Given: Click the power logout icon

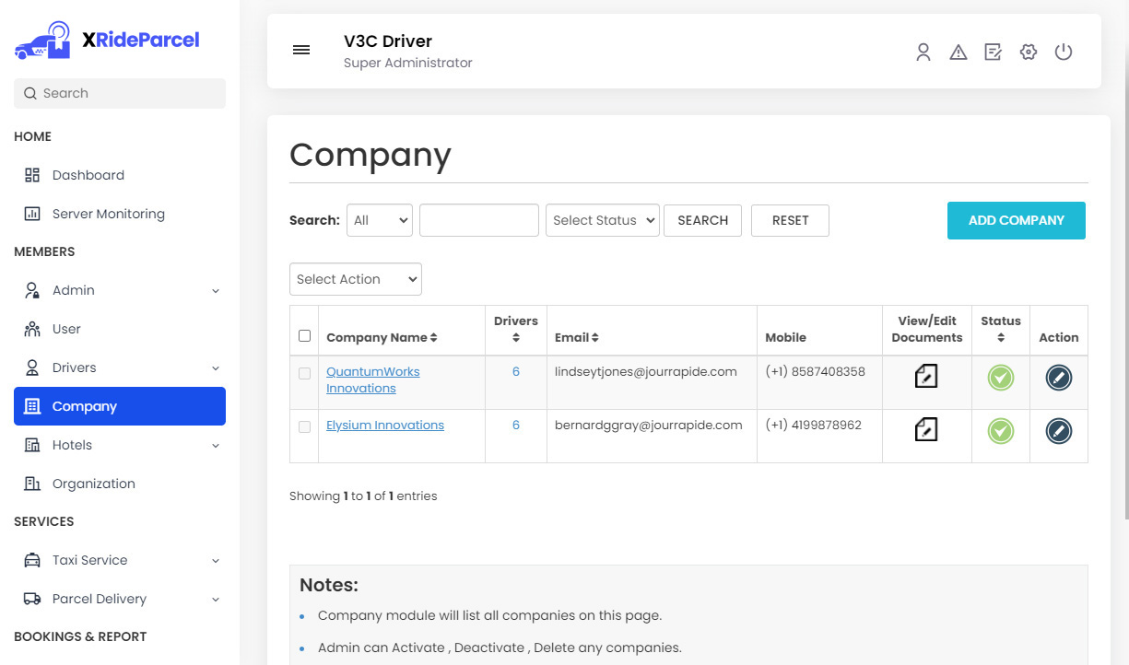Looking at the screenshot, I should [1064, 52].
